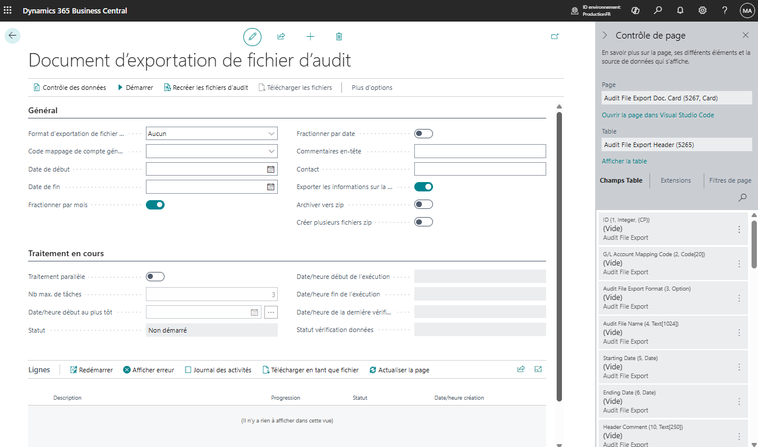The width and height of the screenshot is (758, 447).
Task: Click the Démarrer action button
Action: (135, 88)
